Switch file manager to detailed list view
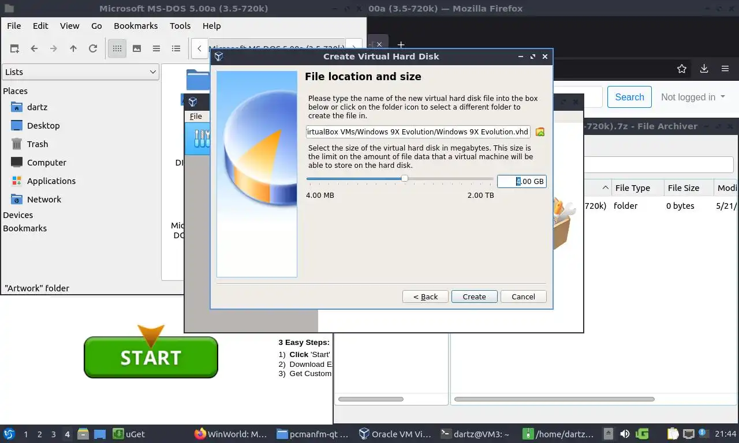 click(176, 49)
